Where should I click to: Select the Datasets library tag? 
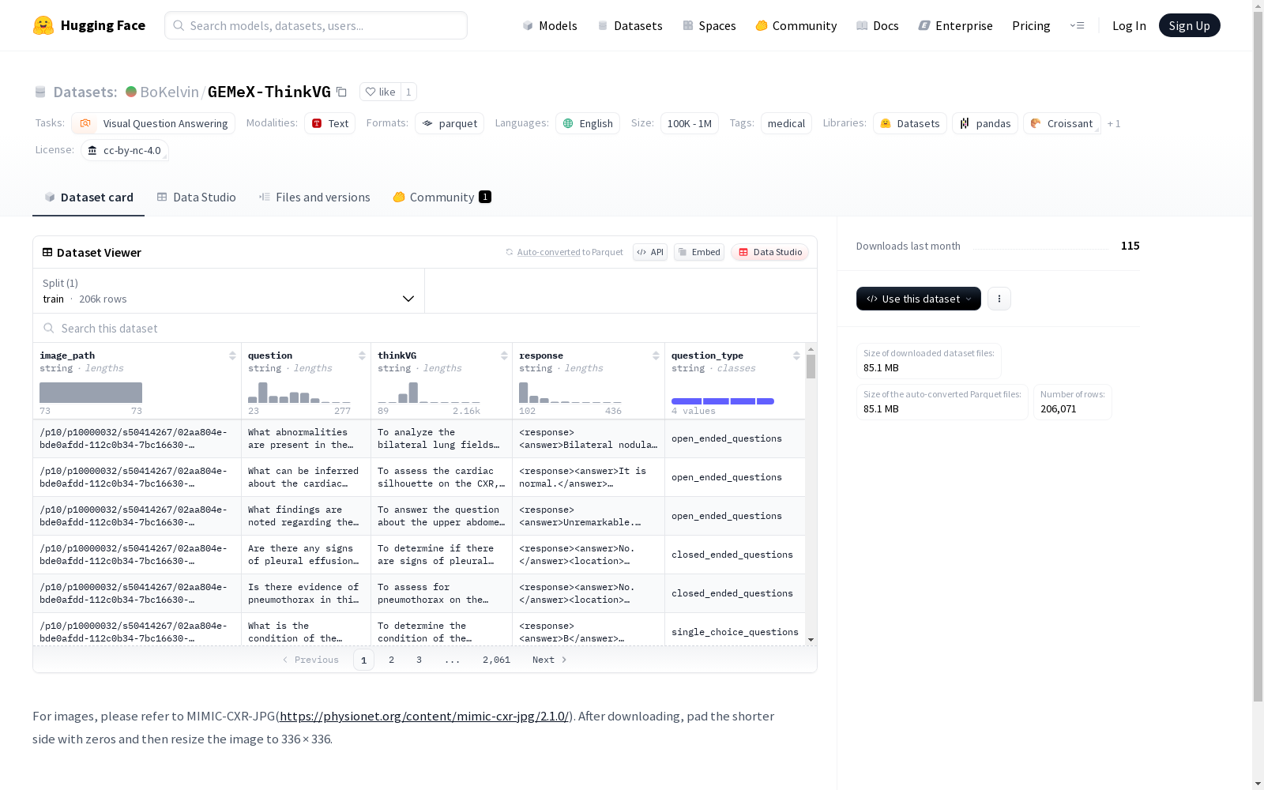pyautogui.click(x=910, y=123)
